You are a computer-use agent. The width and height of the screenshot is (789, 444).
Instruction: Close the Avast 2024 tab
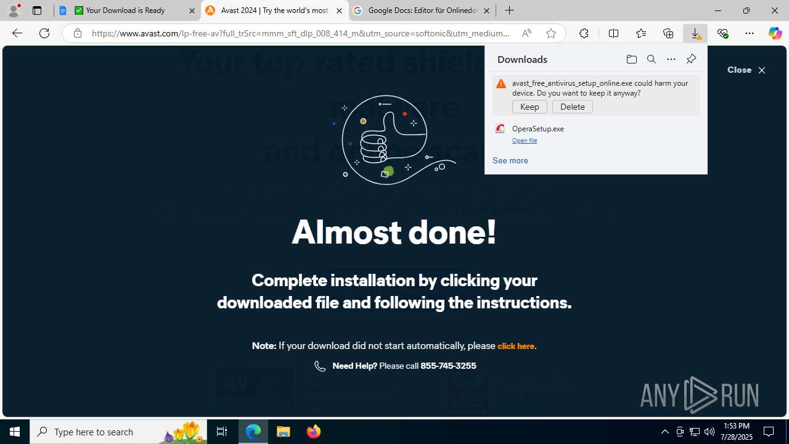[339, 10]
